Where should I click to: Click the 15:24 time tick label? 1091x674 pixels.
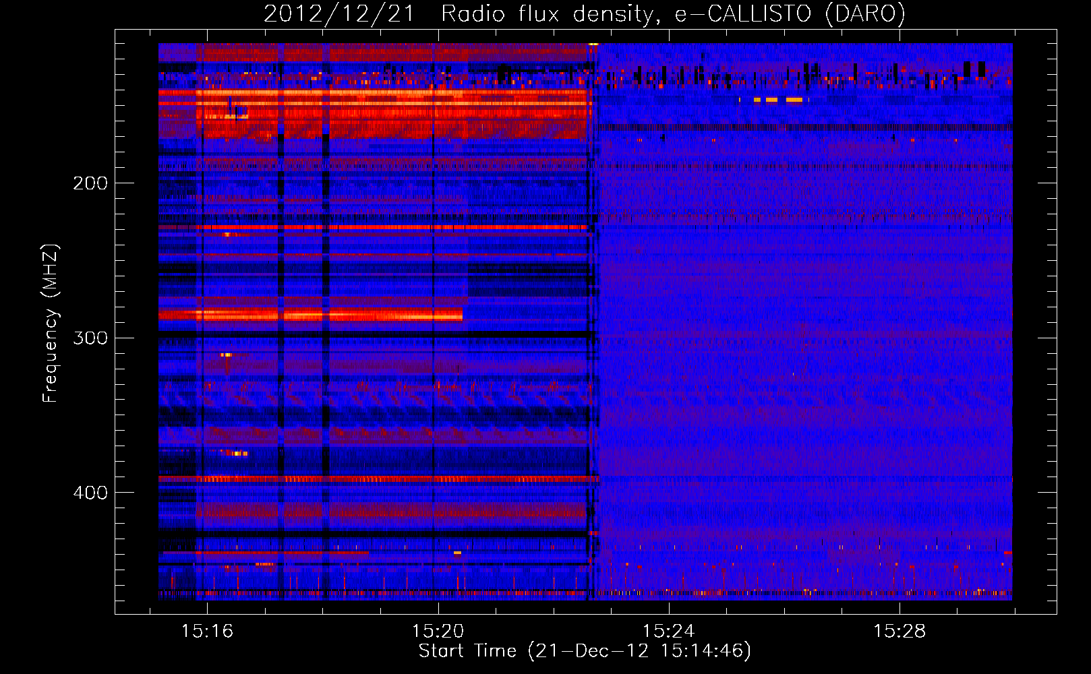[x=668, y=632]
